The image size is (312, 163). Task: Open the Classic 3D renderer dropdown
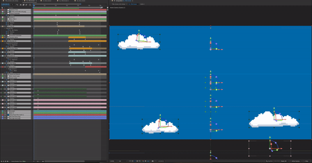tap(285, 161)
